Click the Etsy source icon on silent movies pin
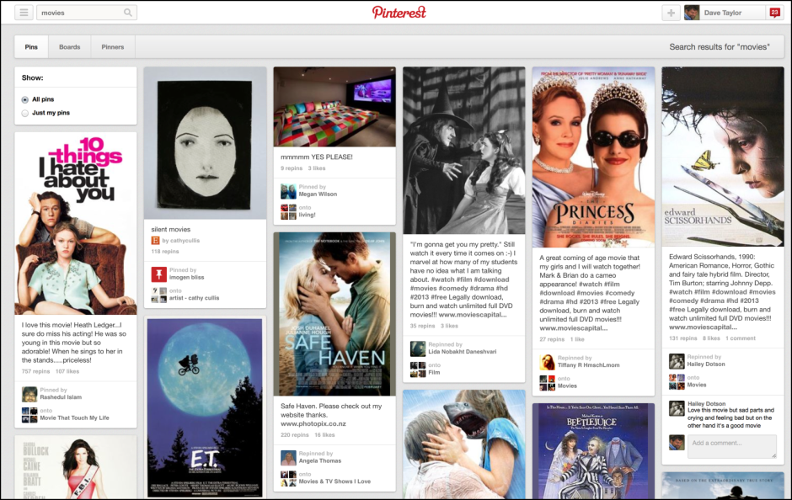 pos(155,239)
